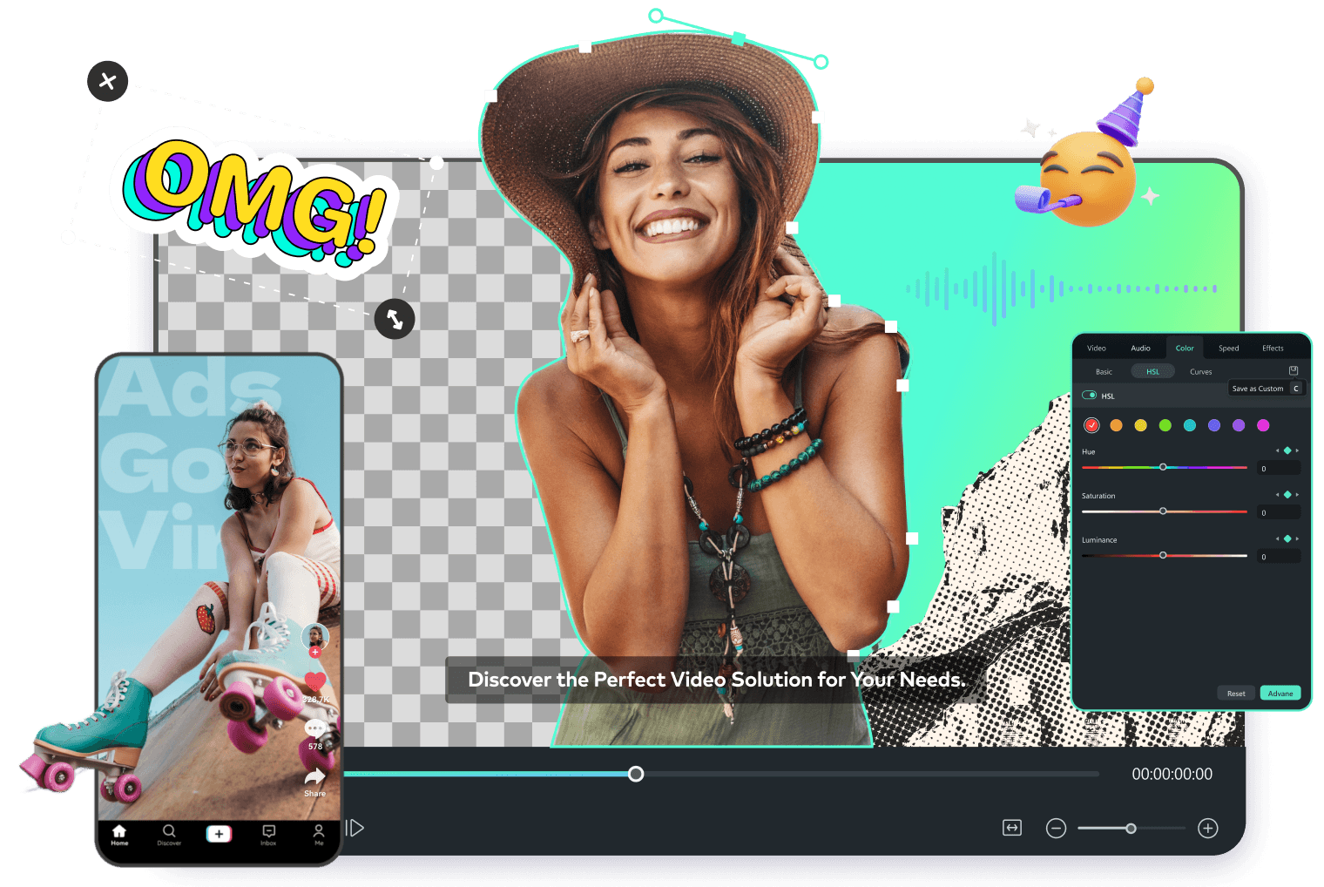Tap the Share arrow on phone

pyautogui.click(x=315, y=775)
